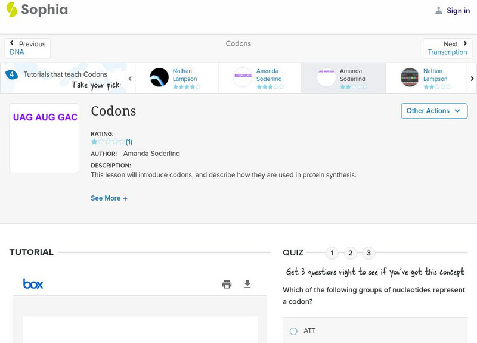The image size is (477, 343).
Task: Click Amanda Soderlind's pink codon avatar
Action: tap(241, 76)
